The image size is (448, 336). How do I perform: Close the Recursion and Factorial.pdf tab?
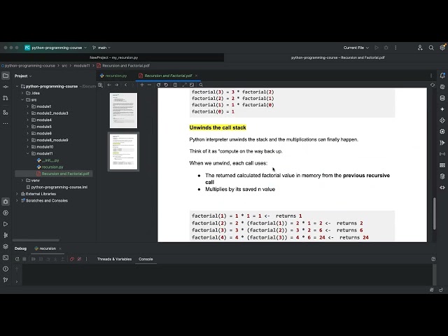pos(196,76)
